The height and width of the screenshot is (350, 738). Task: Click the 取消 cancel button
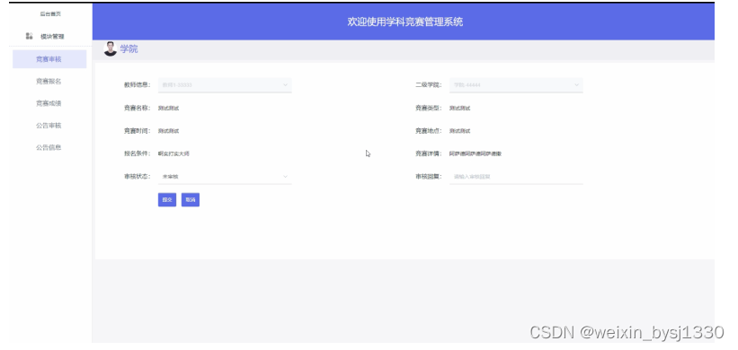pyautogui.click(x=191, y=199)
